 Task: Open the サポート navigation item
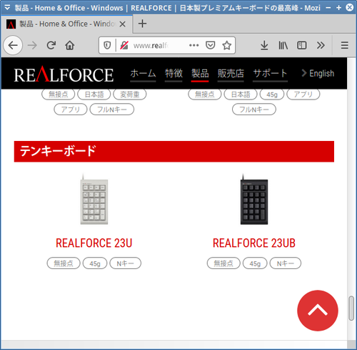(x=270, y=74)
